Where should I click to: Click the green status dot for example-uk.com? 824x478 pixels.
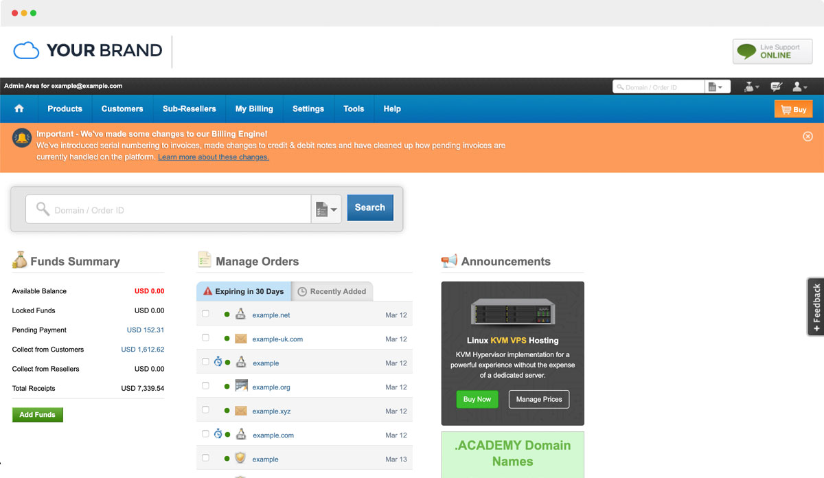227,339
